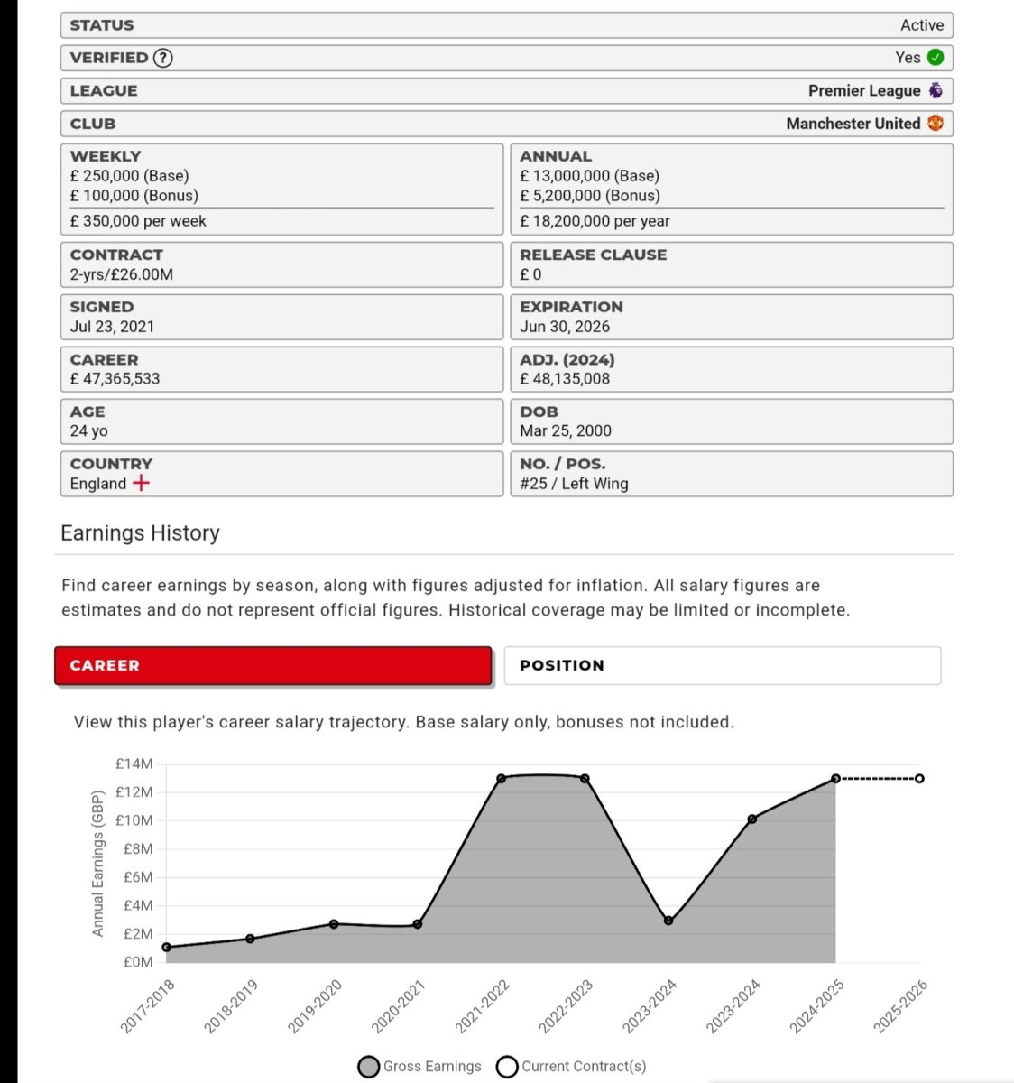
Task: Select the 2019-2020 data point on chart
Action: (x=334, y=924)
